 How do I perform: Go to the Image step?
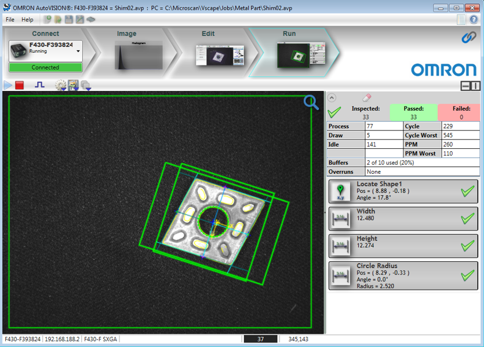point(126,34)
